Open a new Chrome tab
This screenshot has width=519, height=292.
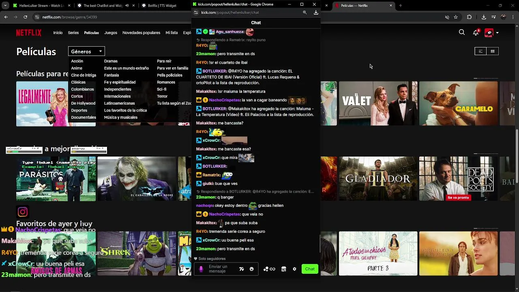click(x=400, y=6)
